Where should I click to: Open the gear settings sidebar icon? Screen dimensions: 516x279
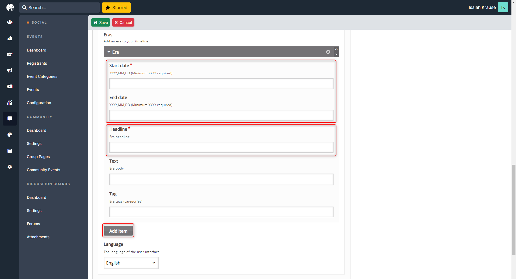pyautogui.click(x=10, y=167)
